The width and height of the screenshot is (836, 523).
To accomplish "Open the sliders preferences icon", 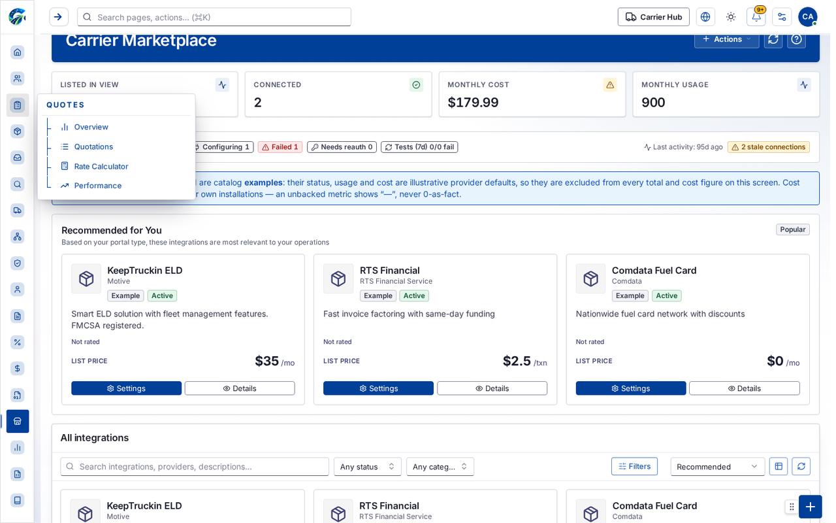I will [x=782, y=17].
